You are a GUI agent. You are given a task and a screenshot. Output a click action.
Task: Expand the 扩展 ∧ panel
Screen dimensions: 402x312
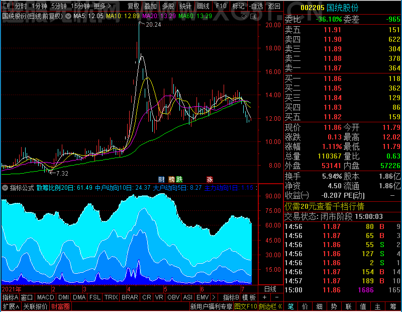point(11,306)
